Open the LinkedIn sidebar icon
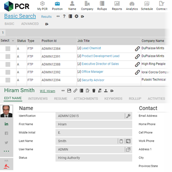The width and height of the screenshot is (172, 172). point(6,124)
